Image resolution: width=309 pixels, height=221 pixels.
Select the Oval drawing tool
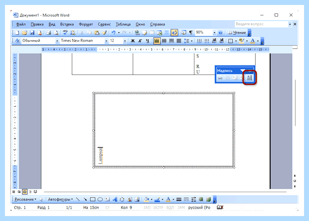click(100, 199)
